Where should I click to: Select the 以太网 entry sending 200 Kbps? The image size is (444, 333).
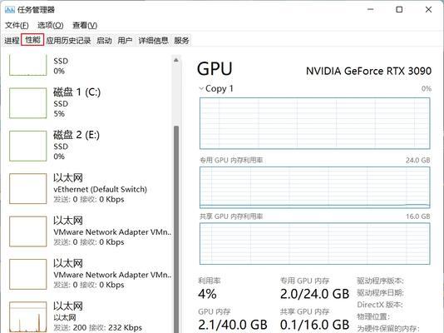pos(90,316)
